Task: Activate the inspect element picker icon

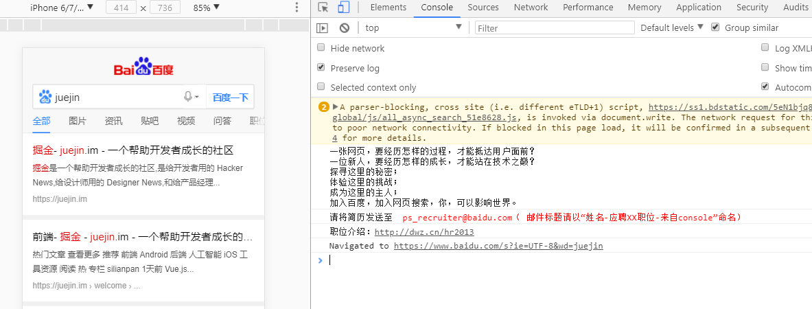Action: [323, 8]
